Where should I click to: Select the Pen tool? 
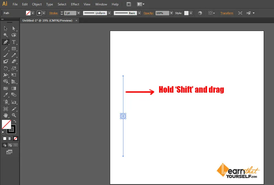point(5,42)
